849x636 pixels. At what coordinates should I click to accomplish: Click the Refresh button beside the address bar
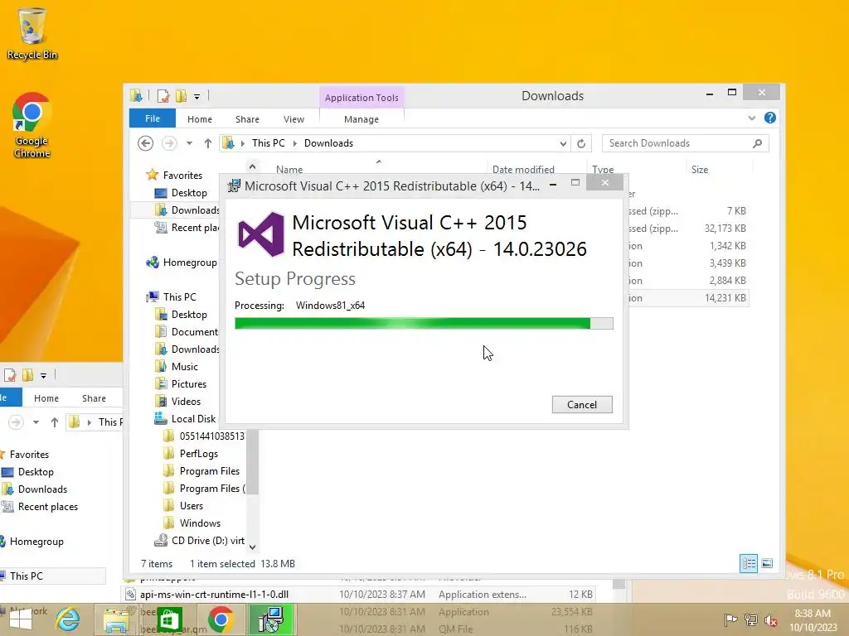click(581, 143)
